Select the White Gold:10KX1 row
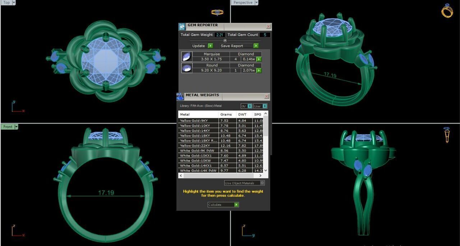Viewport: 460px width, 246px height. (221, 156)
